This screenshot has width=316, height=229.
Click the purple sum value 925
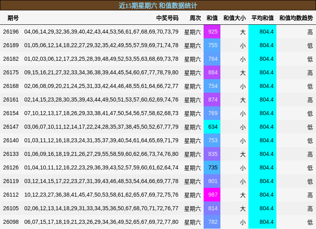(212, 32)
